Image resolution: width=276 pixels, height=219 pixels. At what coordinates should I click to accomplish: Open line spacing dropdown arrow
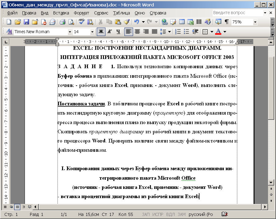[x=169, y=32]
